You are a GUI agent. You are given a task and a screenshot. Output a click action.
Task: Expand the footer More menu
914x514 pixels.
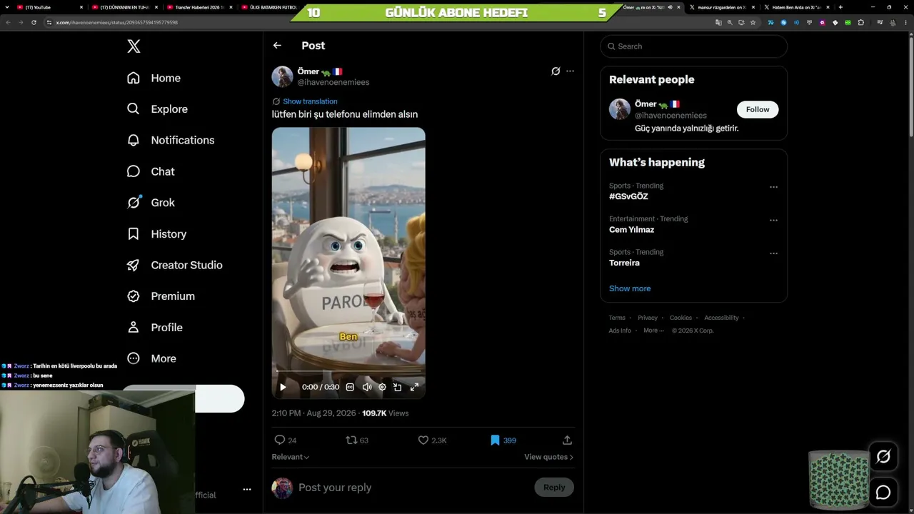pyautogui.click(x=653, y=331)
